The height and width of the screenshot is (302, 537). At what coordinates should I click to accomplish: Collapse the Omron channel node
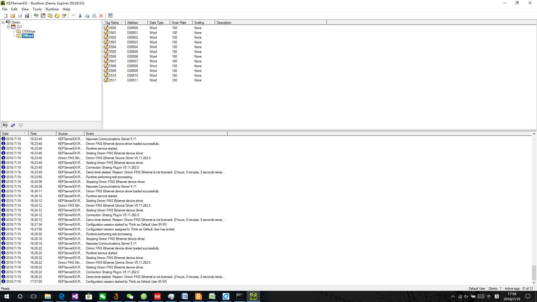tap(3, 22)
